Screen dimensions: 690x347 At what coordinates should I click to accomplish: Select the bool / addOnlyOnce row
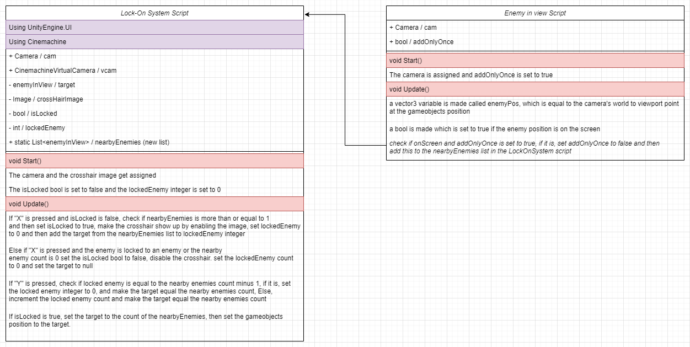click(x=535, y=41)
